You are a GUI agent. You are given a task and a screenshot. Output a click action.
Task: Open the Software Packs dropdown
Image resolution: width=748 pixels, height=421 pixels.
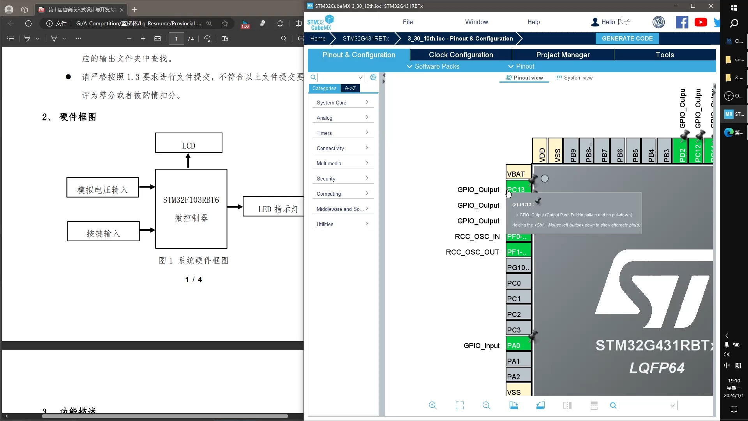pyautogui.click(x=433, y=66)
